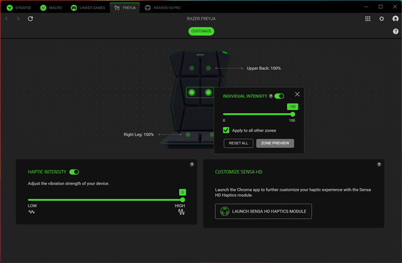
Task: Open the help icon below profile
Action: click(x=396, y=31)
